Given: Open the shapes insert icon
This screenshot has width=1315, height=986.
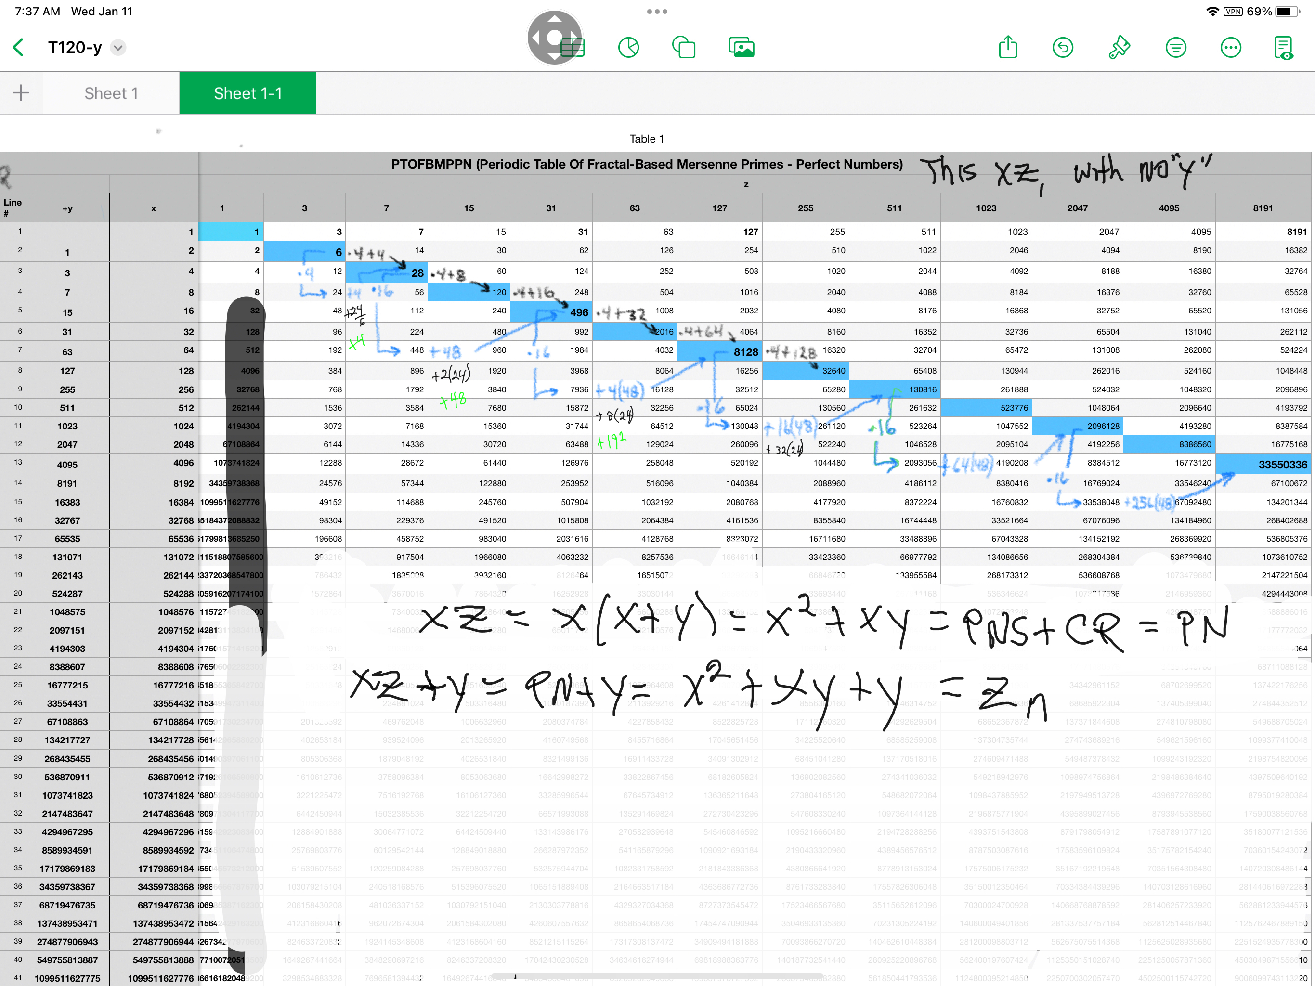Looking at the screenshot, I should pyautogui.click(x=684, y=48).
